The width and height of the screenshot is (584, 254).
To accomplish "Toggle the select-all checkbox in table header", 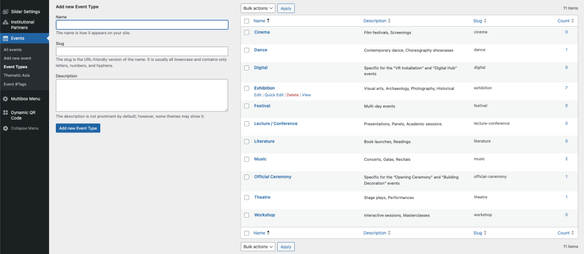I will point(246,21).
